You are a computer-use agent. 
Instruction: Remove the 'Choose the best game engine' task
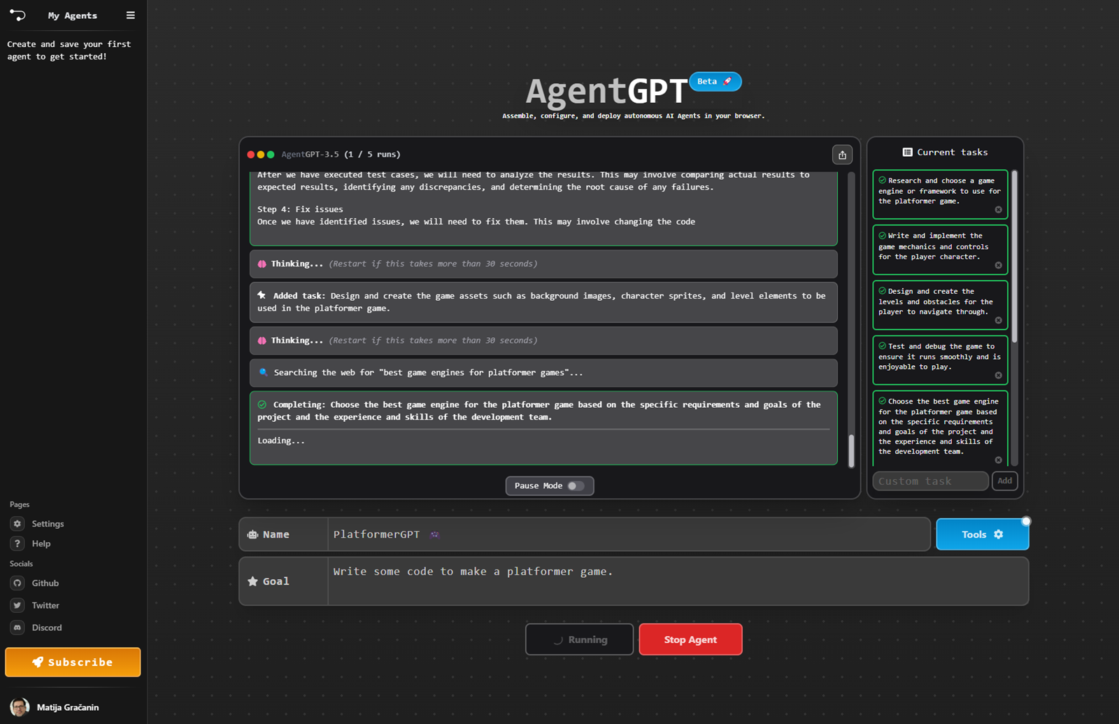tap(998, 460)
